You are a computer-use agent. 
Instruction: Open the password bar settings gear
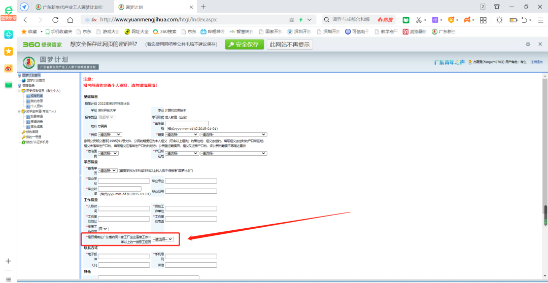(528, 44)
